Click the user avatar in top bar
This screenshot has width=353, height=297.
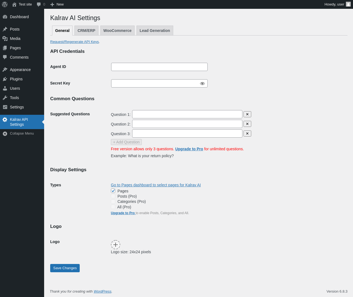348,4
